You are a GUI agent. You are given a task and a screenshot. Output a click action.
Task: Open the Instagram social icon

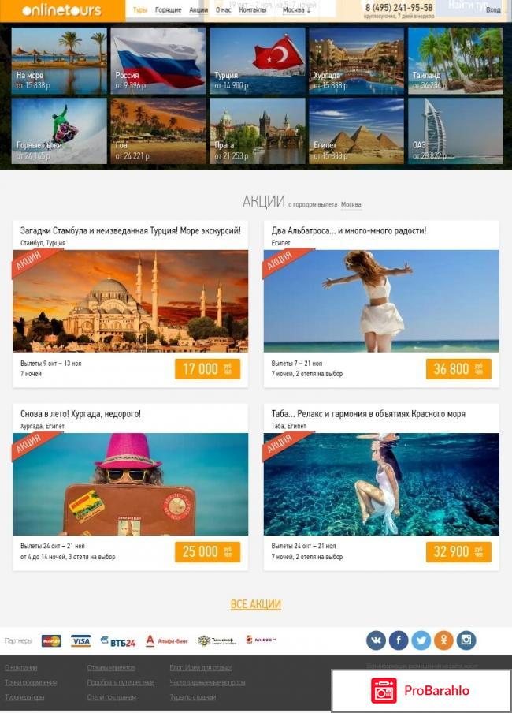point(466,640)
